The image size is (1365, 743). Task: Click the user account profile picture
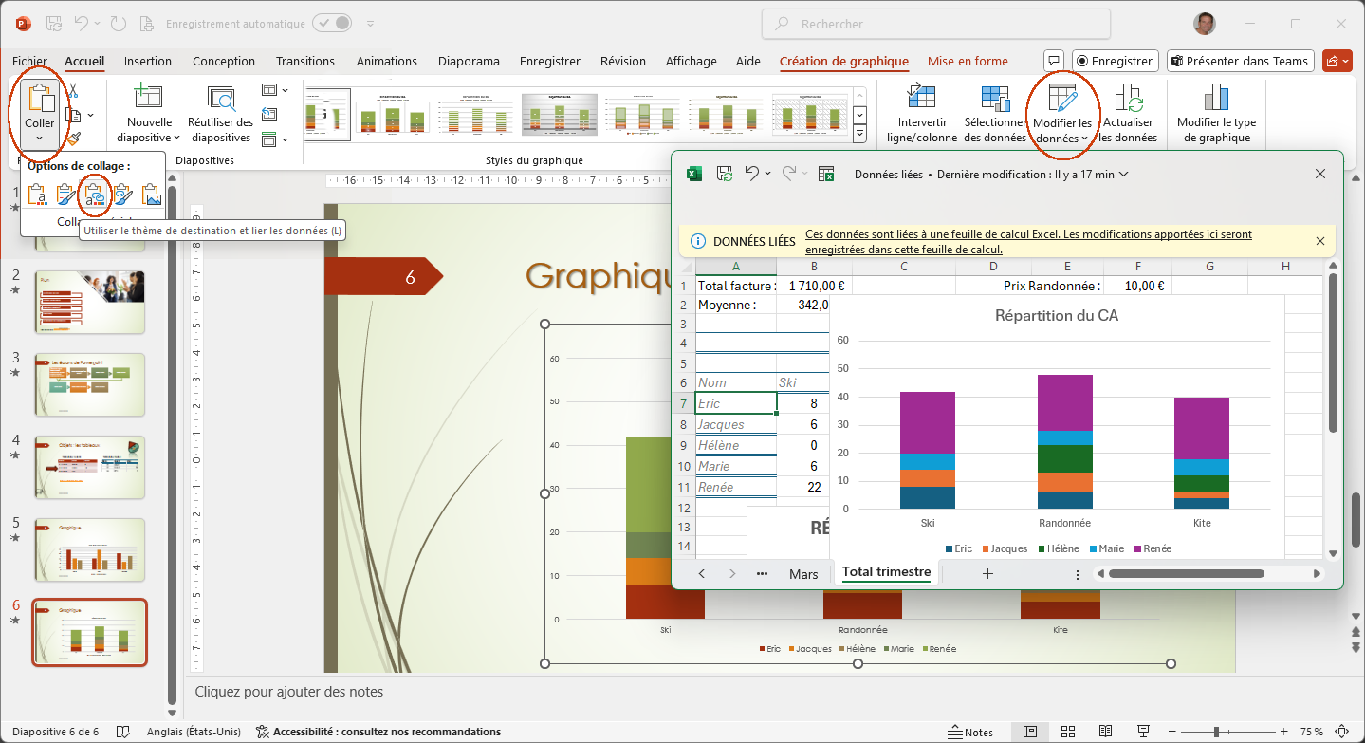click(x=1205, y=24)
